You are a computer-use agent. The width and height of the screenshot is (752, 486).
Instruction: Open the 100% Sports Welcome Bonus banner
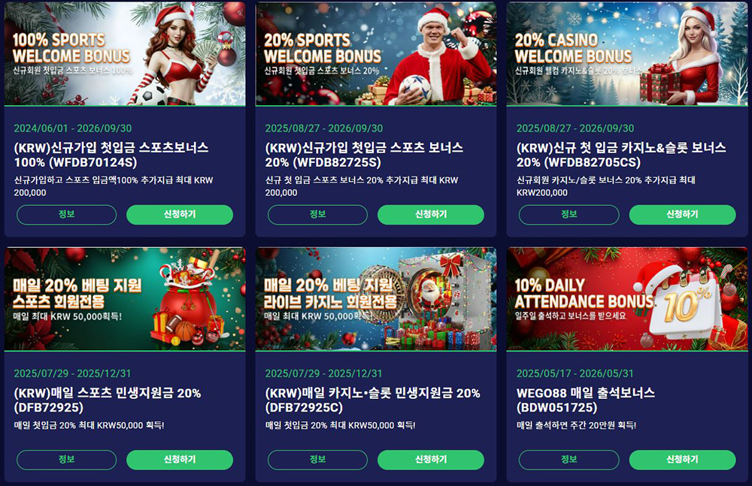[x=125, y=53]
